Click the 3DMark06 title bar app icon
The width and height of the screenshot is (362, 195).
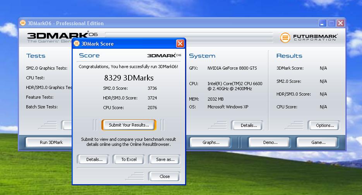point(23,23)
